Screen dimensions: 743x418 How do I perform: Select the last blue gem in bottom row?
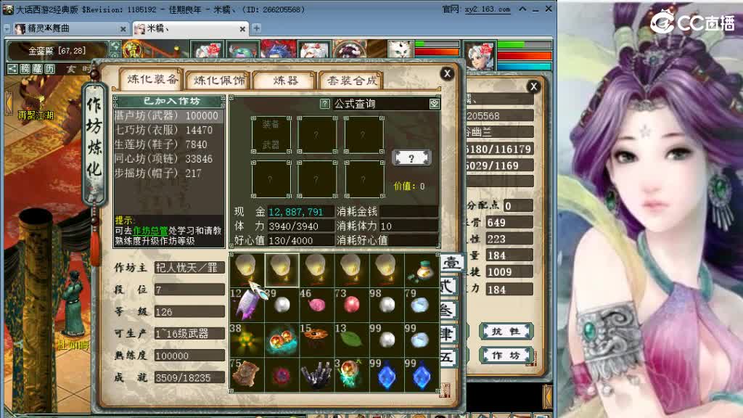click(422, 374)
